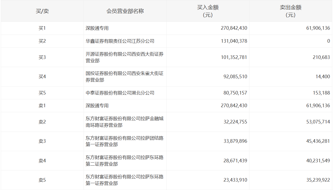Select the 买3 row label
The height and width of the screenshot is (190, 333).
[42, 57]
